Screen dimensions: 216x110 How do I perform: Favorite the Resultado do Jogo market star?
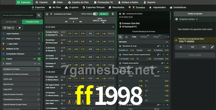pyautogui.click(x=120, y=46)
